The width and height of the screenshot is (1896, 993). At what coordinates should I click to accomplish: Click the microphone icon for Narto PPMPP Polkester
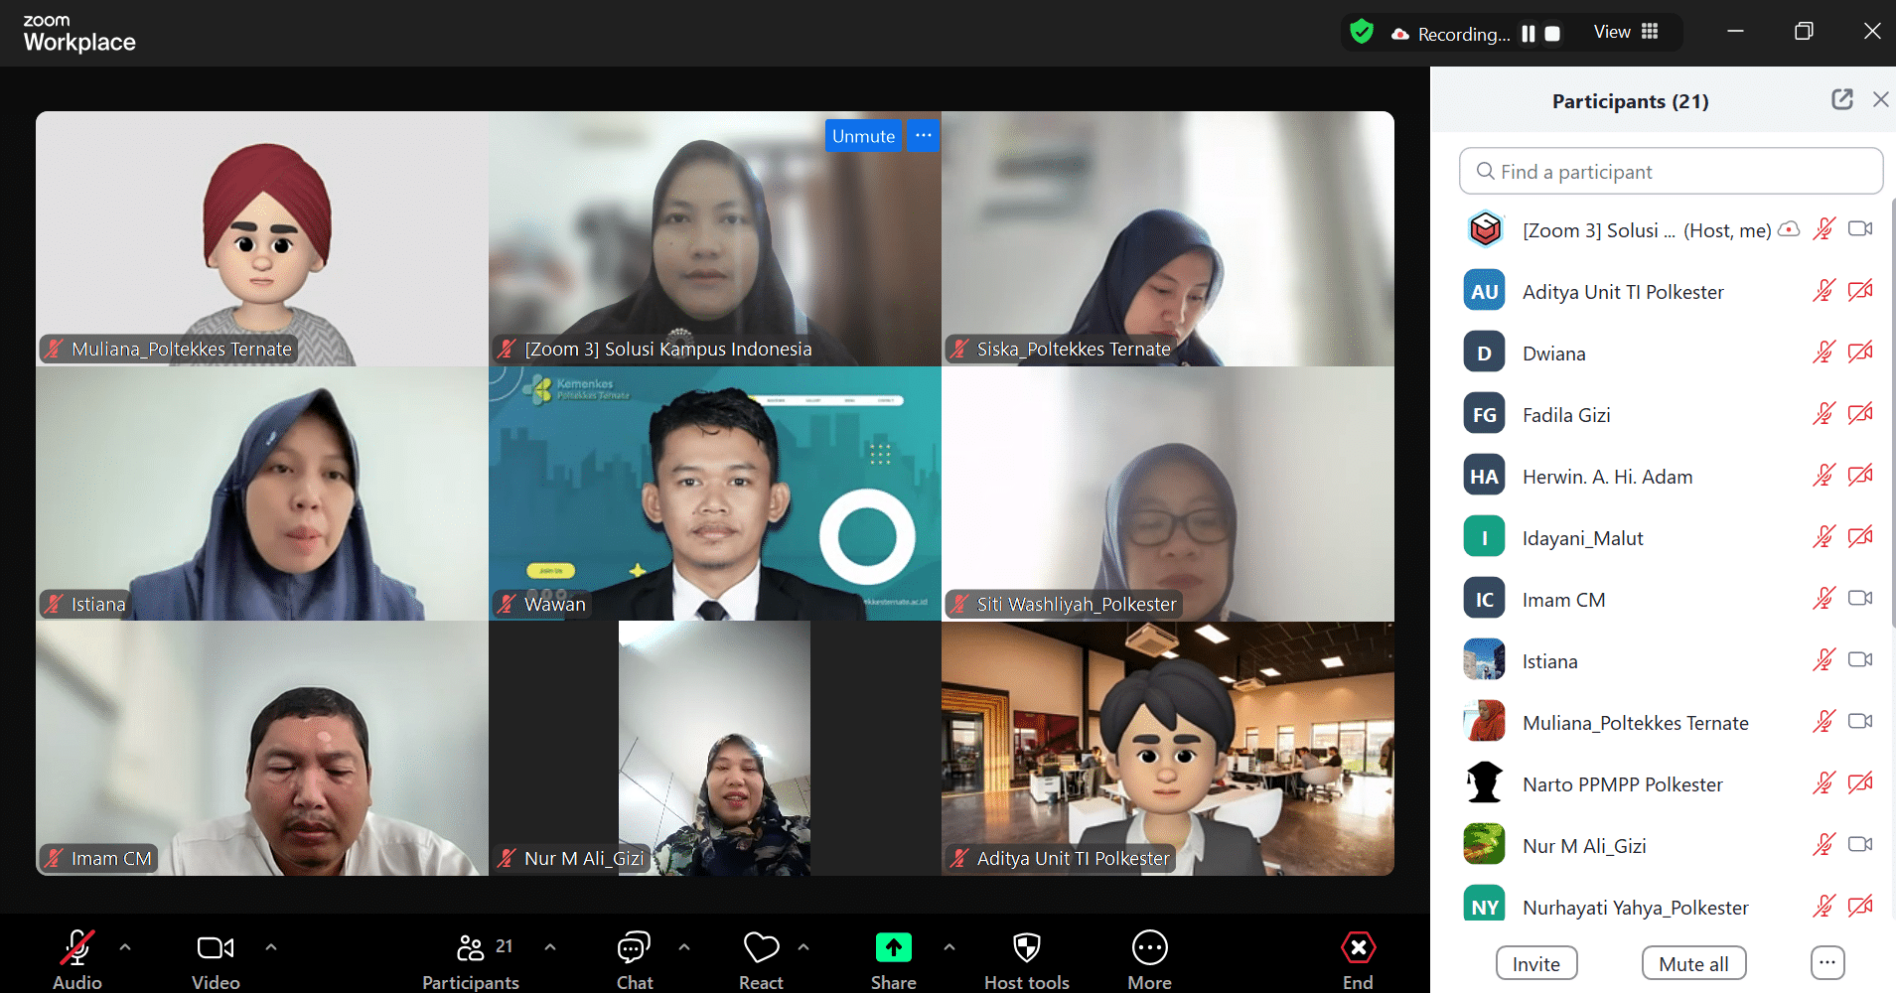[1823, 783]
